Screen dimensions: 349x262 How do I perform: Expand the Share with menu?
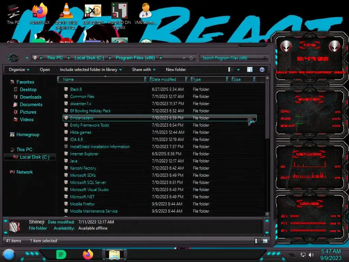(144, 70)
